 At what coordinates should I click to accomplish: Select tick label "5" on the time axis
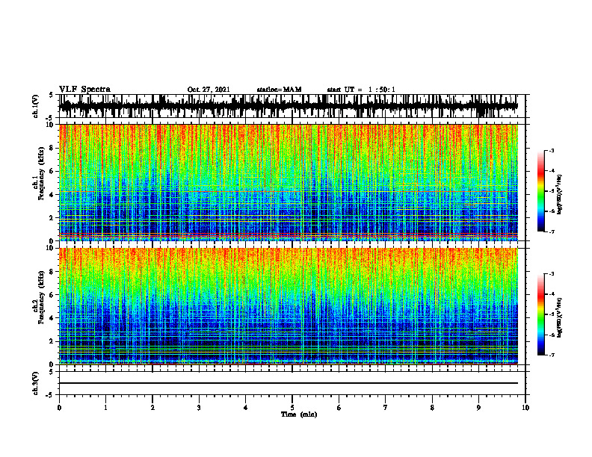292,408
